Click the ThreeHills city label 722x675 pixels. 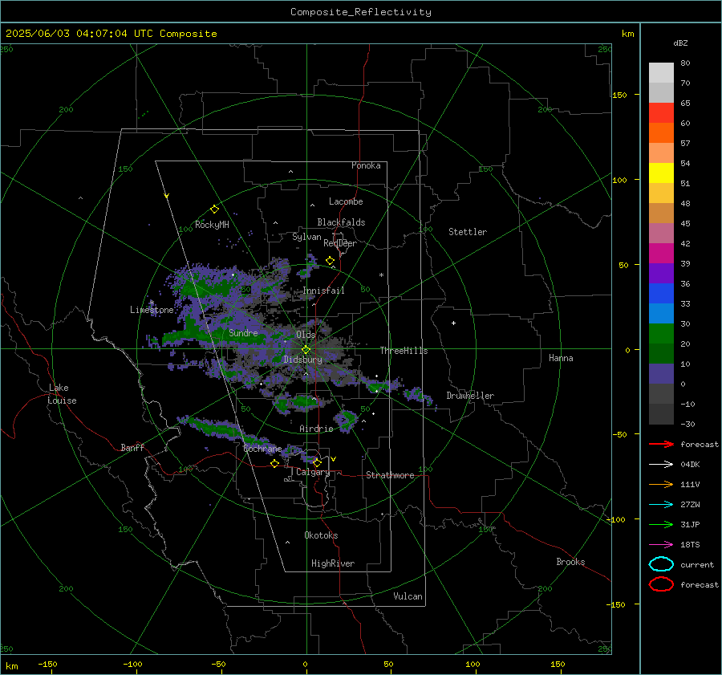(x=404, y=351)
